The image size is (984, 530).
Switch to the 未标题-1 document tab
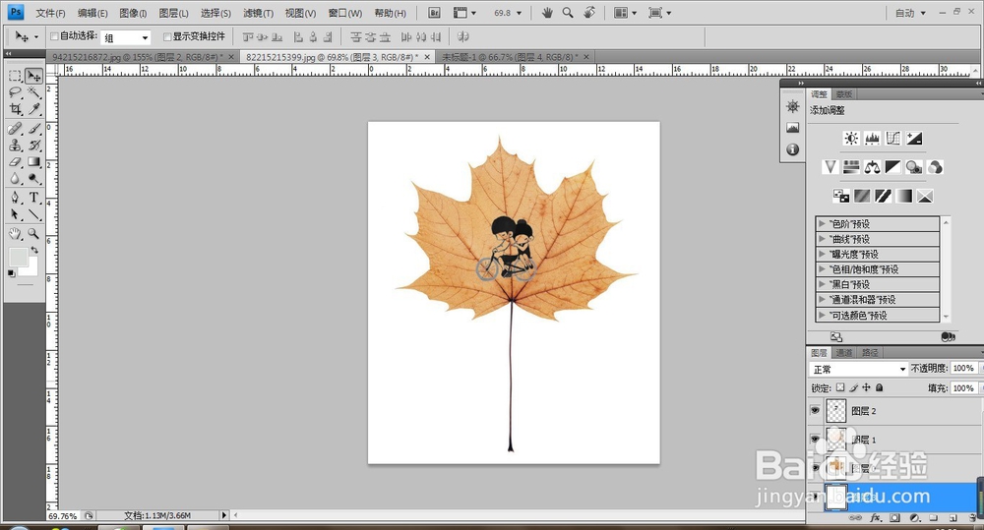510,57
